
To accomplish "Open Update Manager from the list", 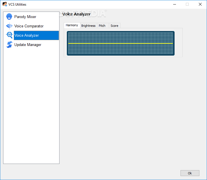I will 28,45.
